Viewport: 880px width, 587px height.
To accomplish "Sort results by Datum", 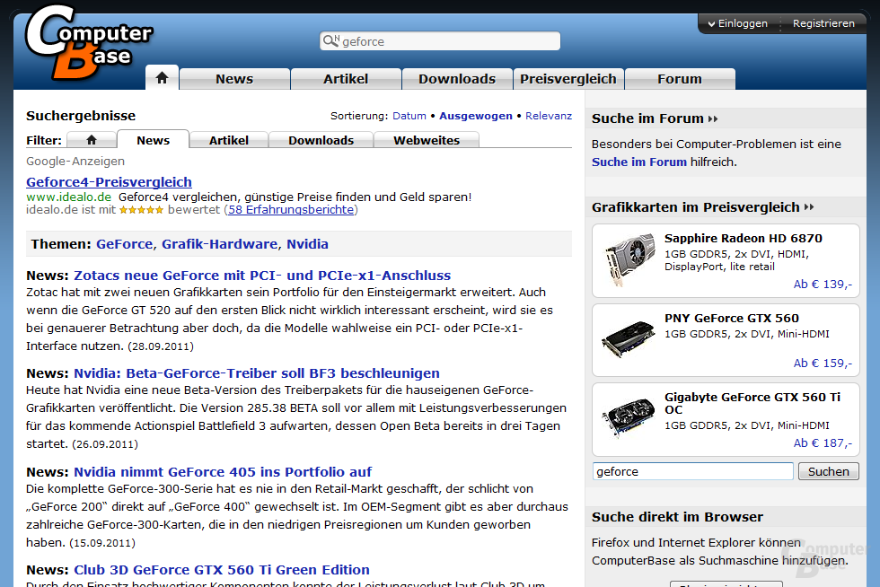I will 409,116.
